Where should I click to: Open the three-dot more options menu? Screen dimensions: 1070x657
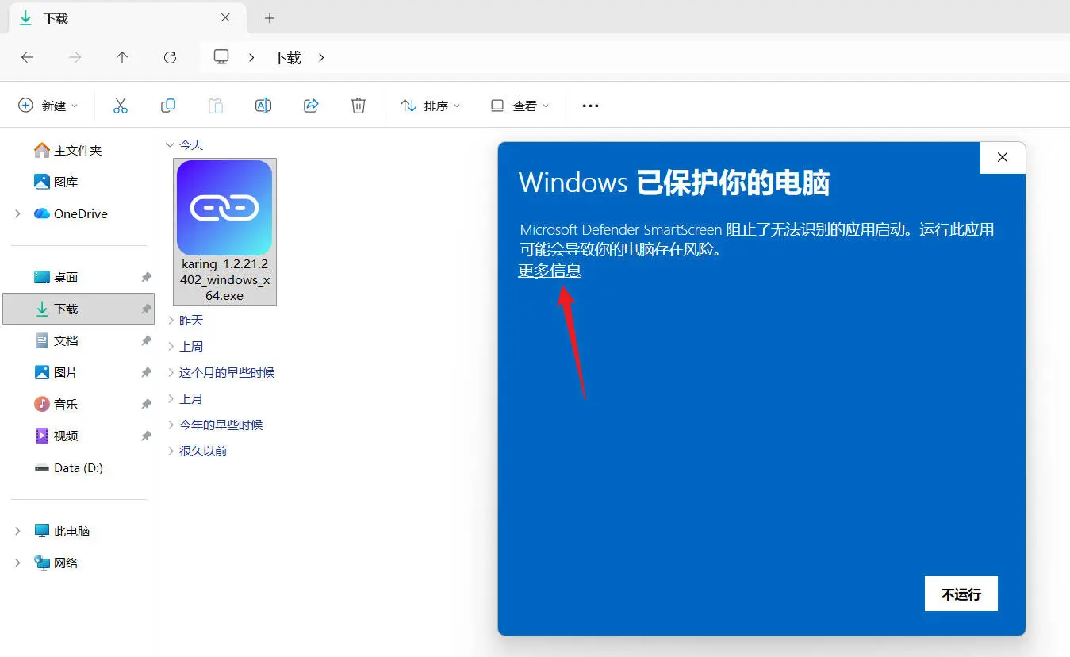tap(590, 106)
